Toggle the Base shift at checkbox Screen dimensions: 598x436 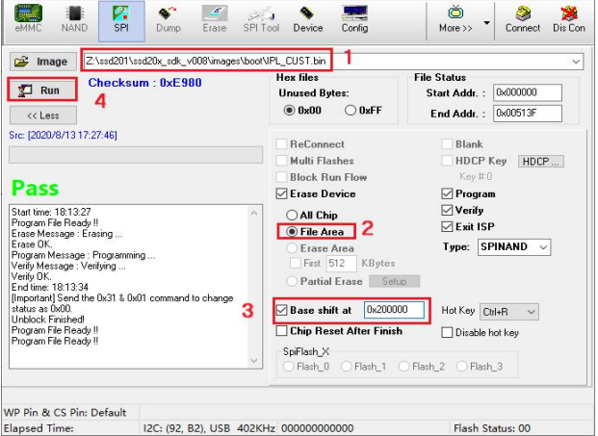coord(282,310)
